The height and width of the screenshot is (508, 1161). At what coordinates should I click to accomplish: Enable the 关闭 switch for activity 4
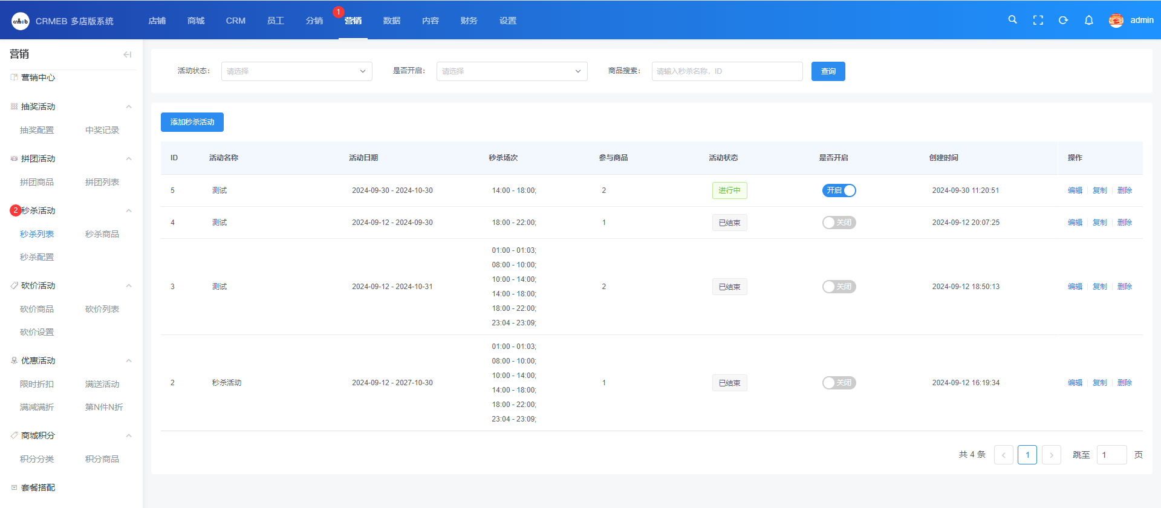839,223
